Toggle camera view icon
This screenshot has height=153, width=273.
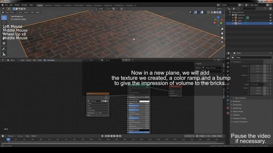point(222,38)
